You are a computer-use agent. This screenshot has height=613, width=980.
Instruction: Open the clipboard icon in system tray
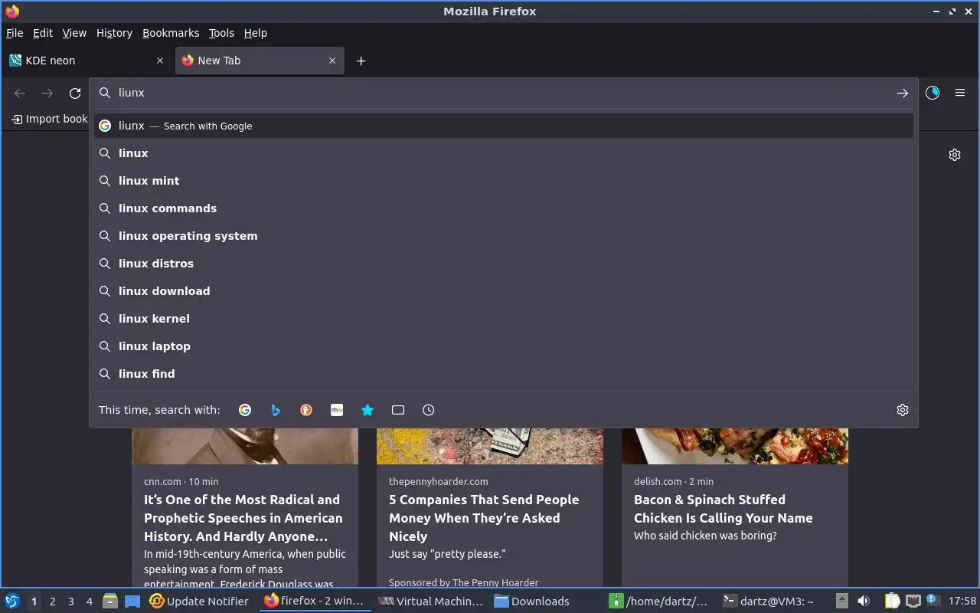point(892,602)
